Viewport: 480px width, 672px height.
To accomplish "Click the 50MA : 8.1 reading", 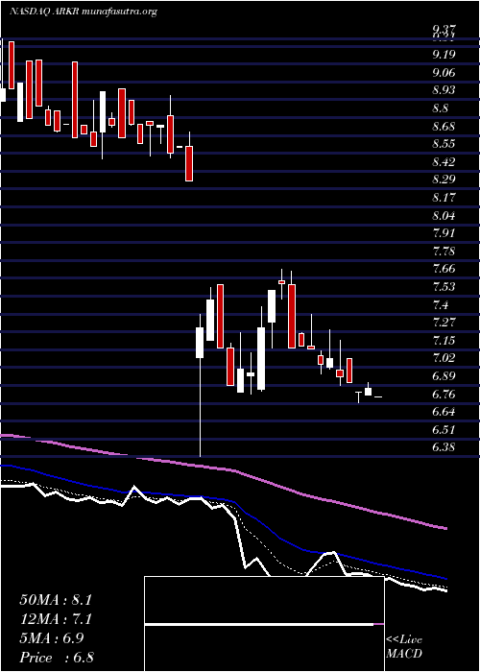I will point(56,600).
